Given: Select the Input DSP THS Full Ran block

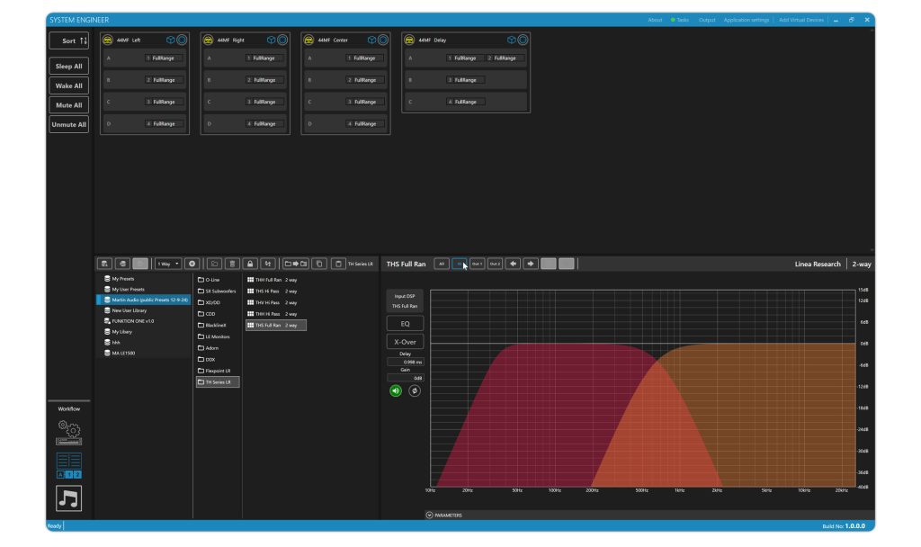Looking at the screenshot, I should tap(405, 300).
